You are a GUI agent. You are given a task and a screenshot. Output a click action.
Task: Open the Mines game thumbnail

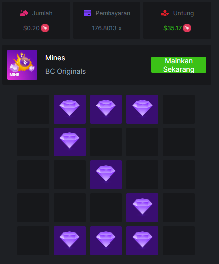coord(22,65)
